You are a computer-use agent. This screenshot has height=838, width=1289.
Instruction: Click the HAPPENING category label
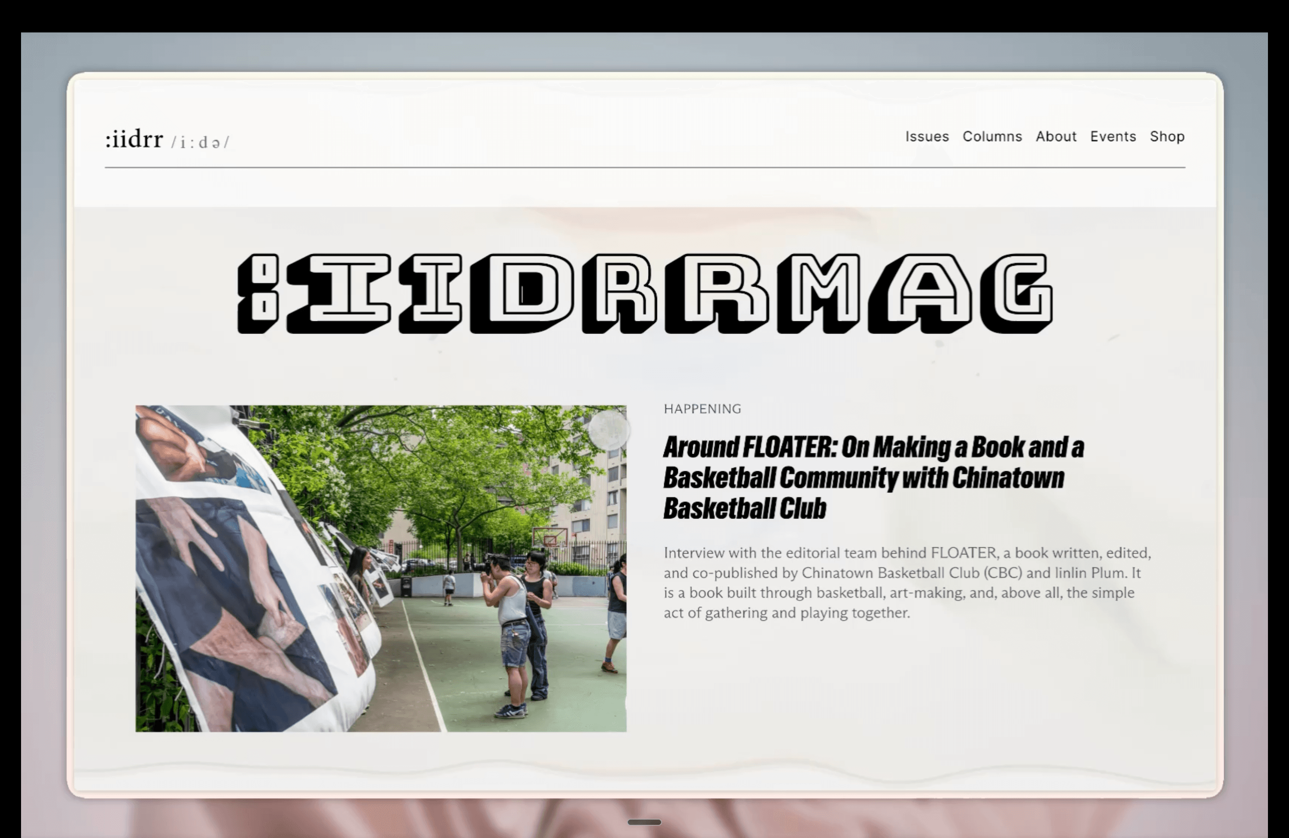coord(702,409)
